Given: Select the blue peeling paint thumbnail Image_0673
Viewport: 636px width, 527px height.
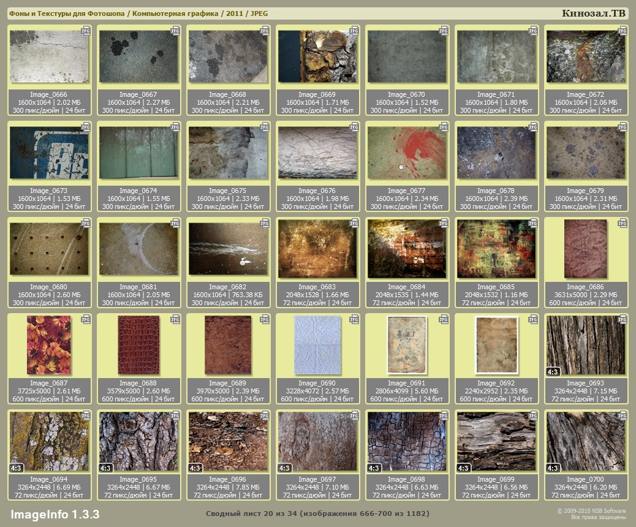Looking at the screenshot, I should coord(49,153).
